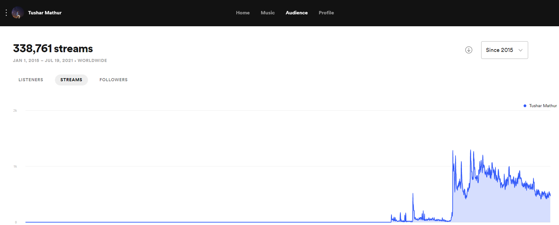Switch to the Listeners tab
559x225 pixels.
[31, 80]
